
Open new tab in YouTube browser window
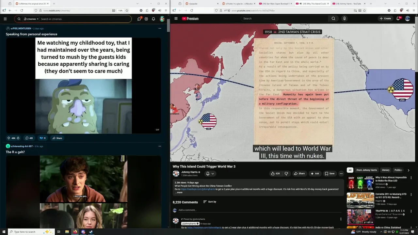coord(371,4)
